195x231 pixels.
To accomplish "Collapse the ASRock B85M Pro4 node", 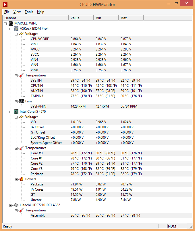I will tap(11, 29).
